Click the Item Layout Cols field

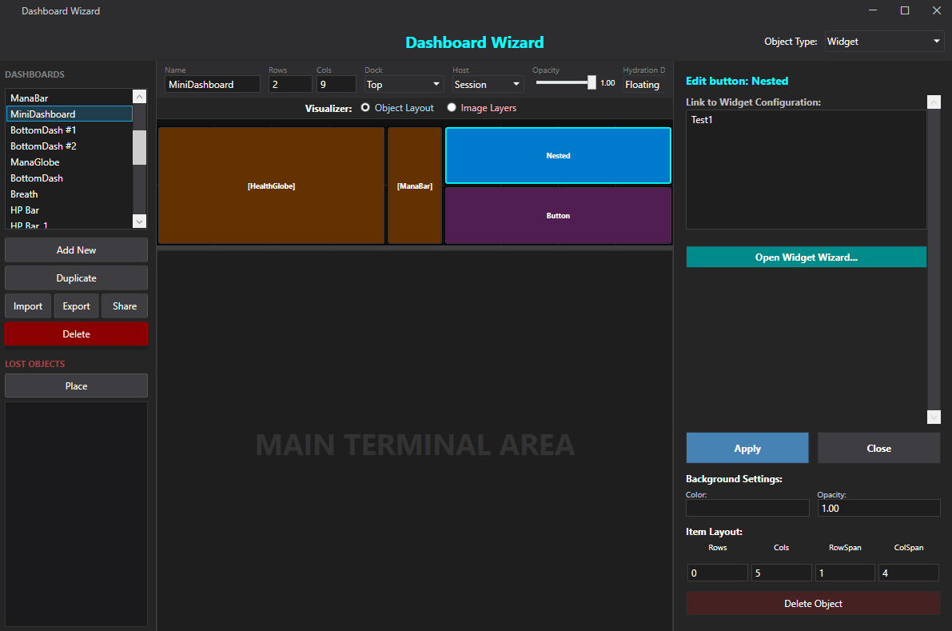point(782,573)
